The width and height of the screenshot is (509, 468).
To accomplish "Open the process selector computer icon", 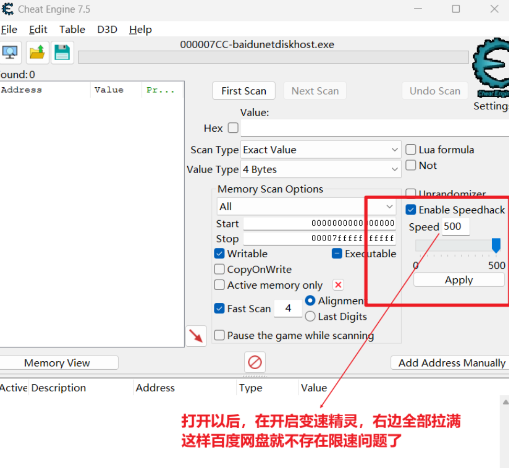I will [x=10, y=52].
